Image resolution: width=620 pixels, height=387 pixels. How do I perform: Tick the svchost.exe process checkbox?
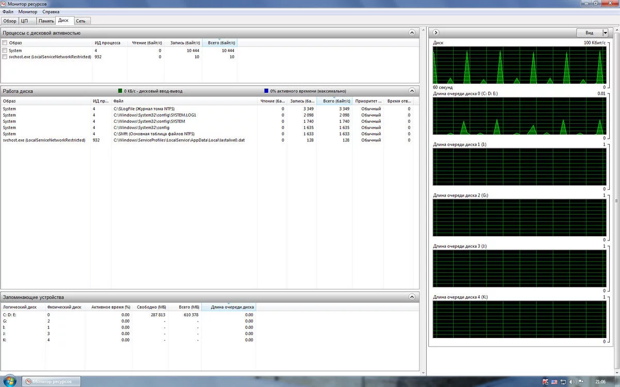click(x=5, y=57)
